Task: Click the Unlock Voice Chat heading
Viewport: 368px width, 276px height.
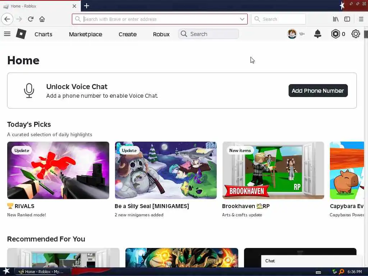Action: click(77, 87)
